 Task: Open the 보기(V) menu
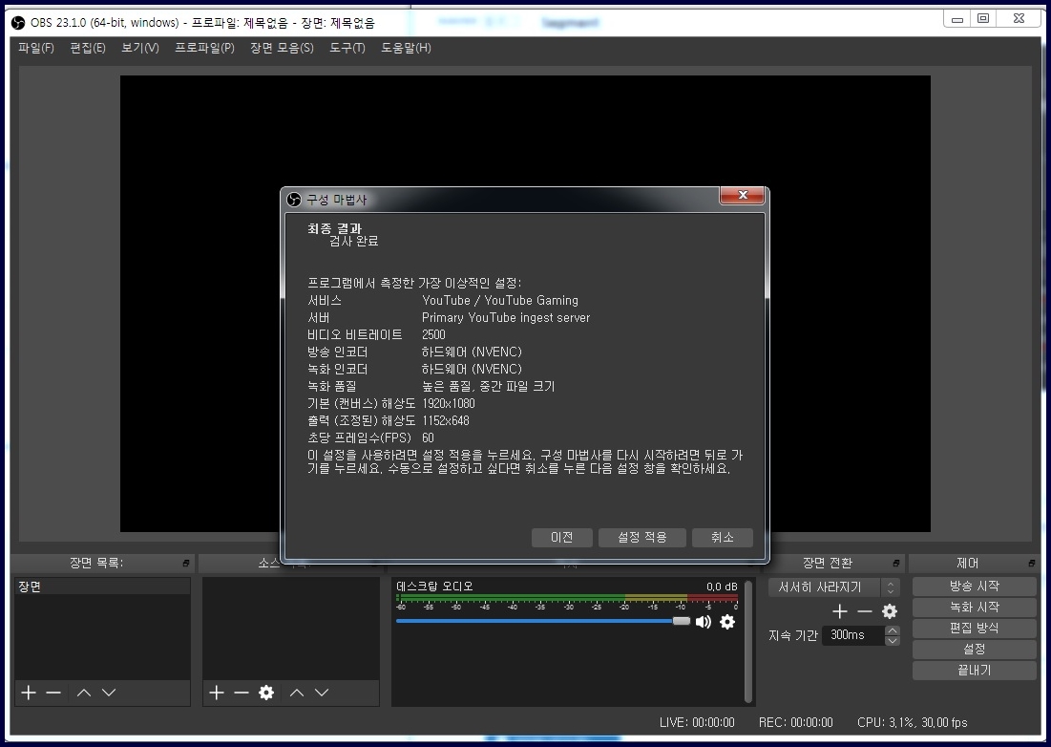coord(140,48)
